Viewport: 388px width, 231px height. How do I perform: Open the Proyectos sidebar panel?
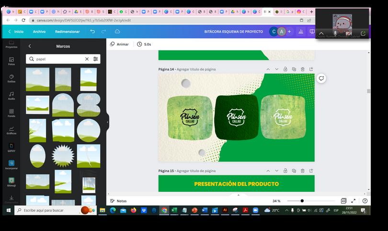point(11,44)
